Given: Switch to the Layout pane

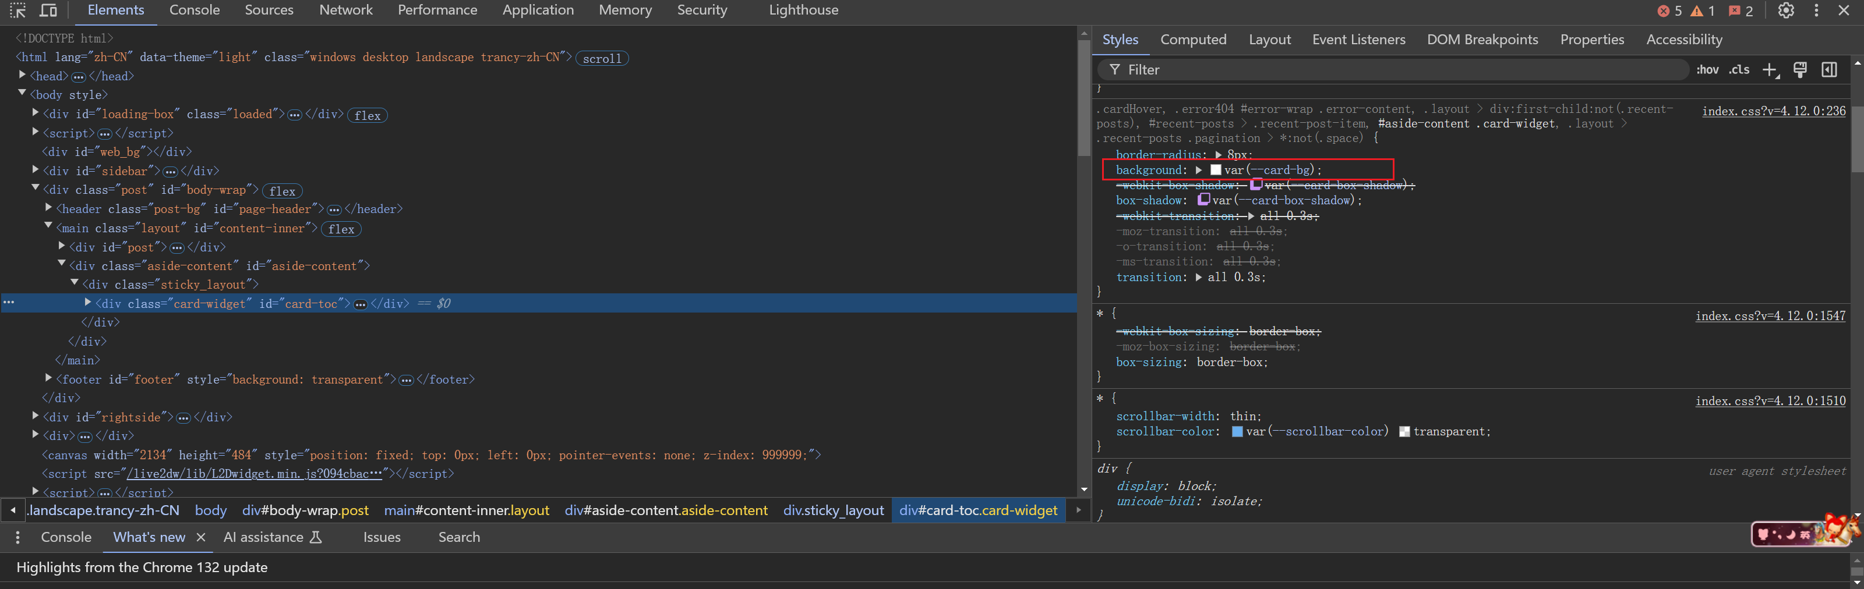Looking at the screenshot, I should click(1269, 40).
